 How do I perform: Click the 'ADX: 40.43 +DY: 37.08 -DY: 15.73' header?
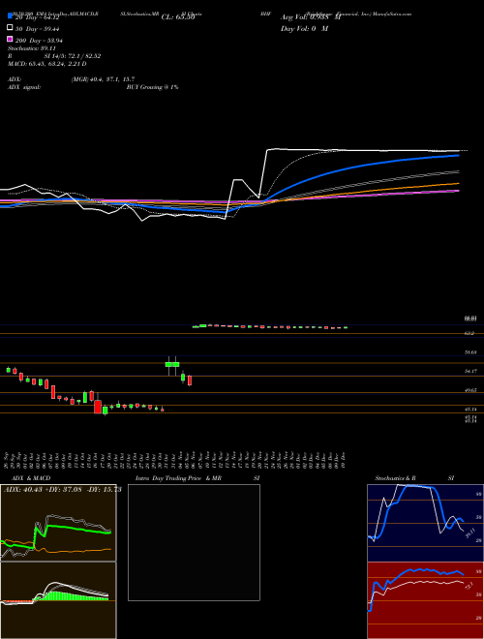pos(63,489)
